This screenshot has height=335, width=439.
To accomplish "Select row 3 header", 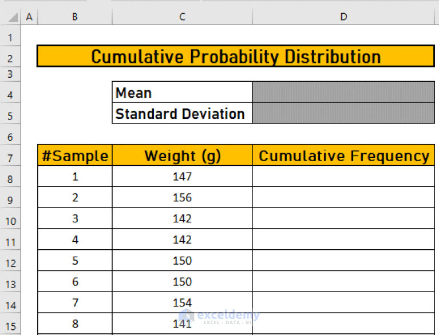I will (10, 74).
